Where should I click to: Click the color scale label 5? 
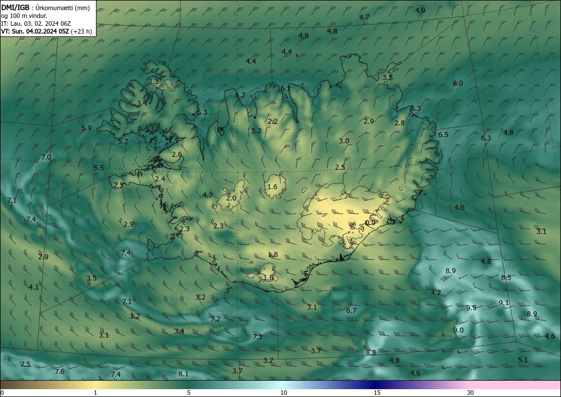188,393
